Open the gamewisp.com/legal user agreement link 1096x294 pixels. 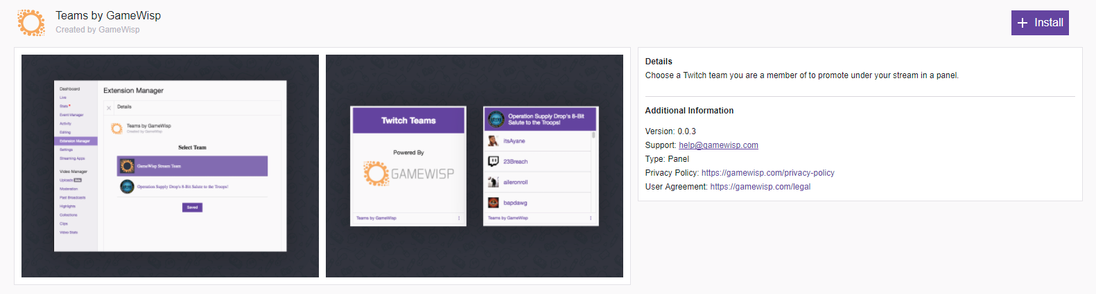760,187
